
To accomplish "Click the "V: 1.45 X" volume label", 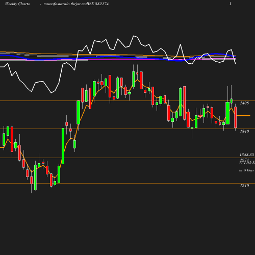I will click(247, 163).
